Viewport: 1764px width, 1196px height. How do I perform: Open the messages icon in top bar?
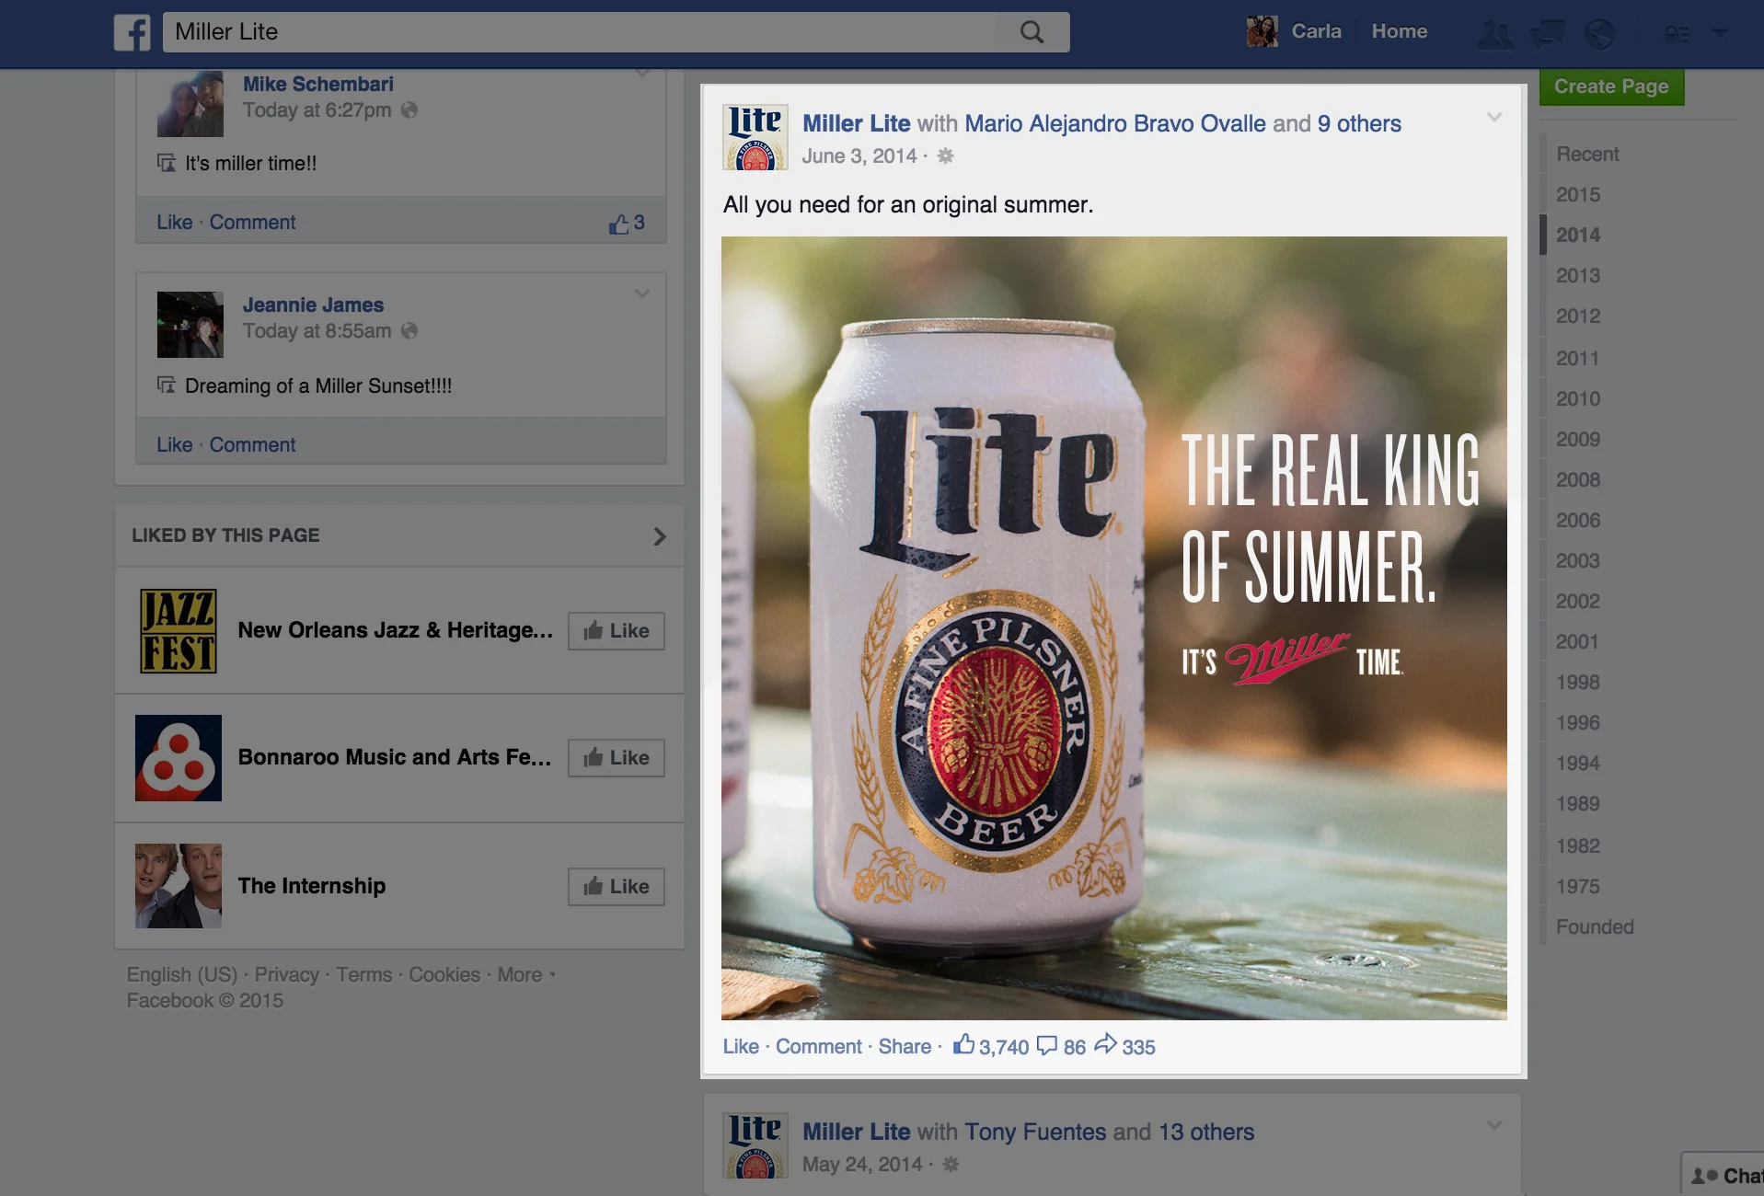[1548, 35]
